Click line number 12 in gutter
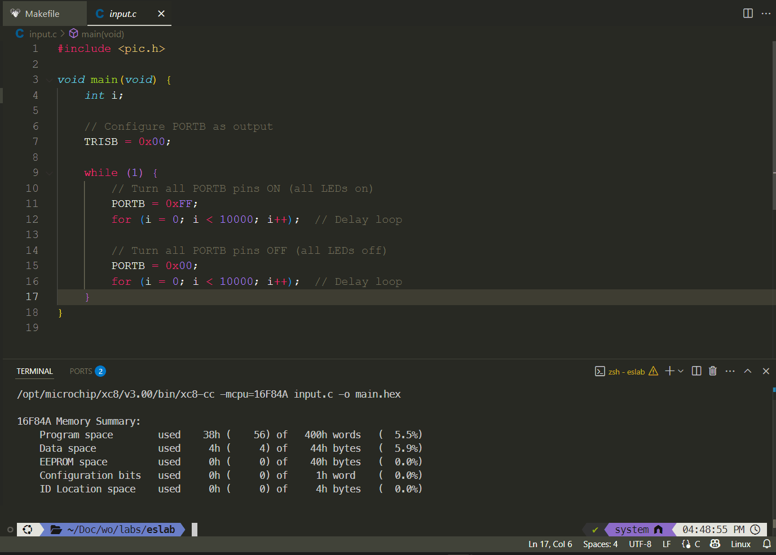 click(x=32, y=219)
